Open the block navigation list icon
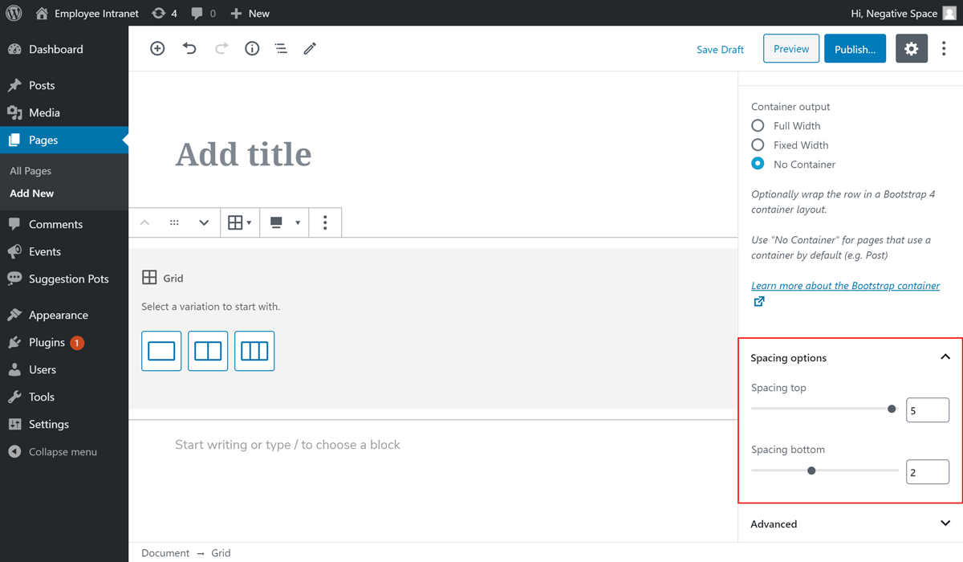 pyautogui.click(x=281, y=49)
